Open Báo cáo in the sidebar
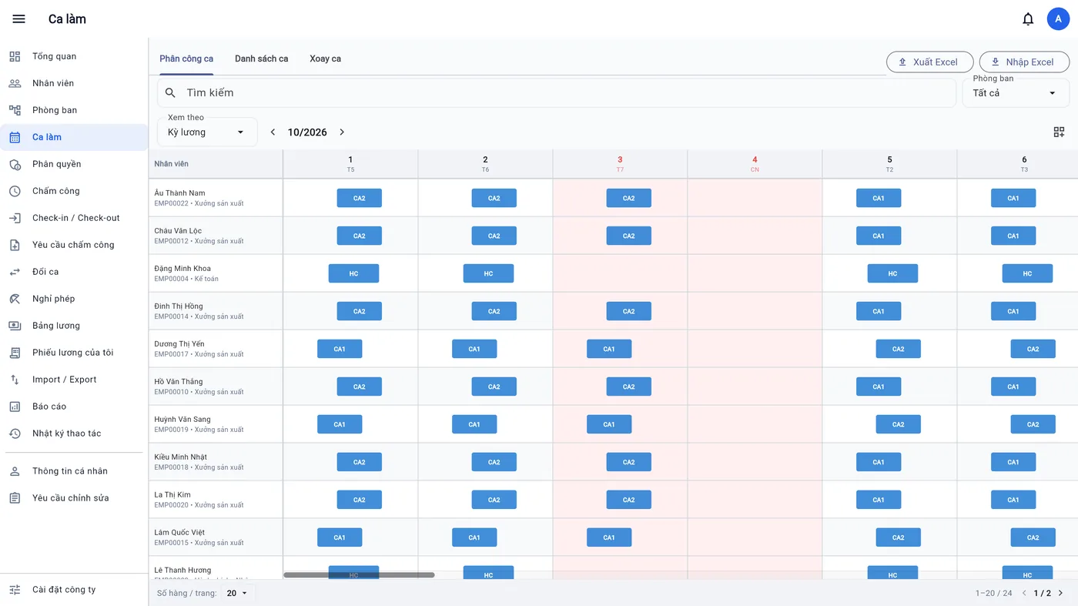The image size is (1078, 606). pos(74,407)
